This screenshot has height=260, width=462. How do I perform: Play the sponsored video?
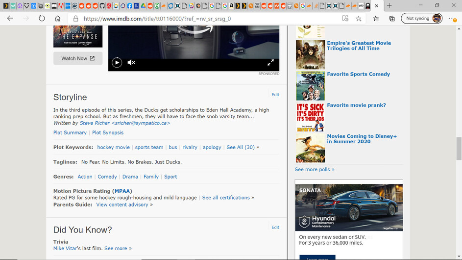pos(117,63)
